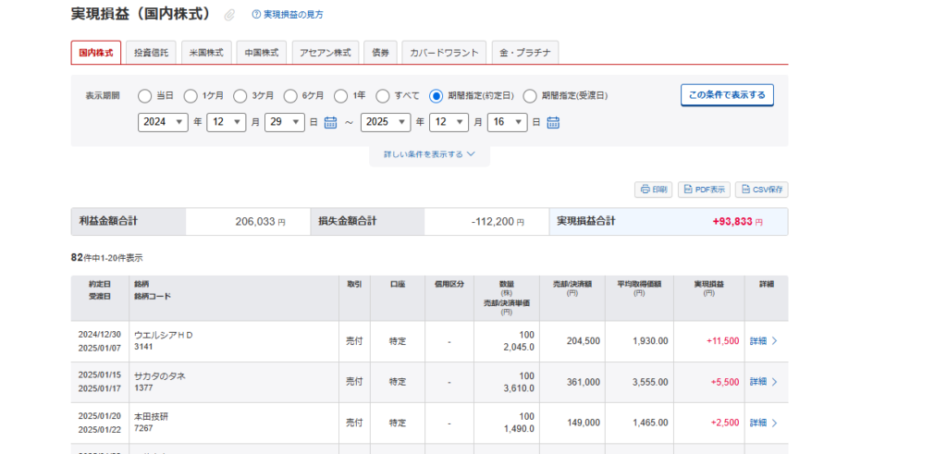Image resolution: width=947 pixels, height=454 pixels.
Task: Open the start date calendar picker icon
Action: (x=330, y=122)
